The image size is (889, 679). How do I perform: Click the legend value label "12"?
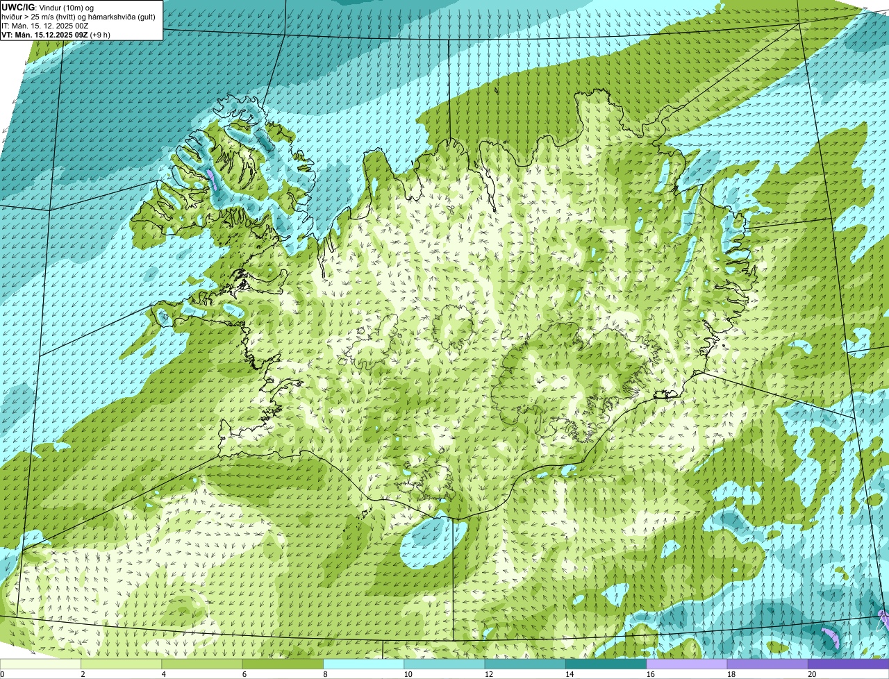488,674
